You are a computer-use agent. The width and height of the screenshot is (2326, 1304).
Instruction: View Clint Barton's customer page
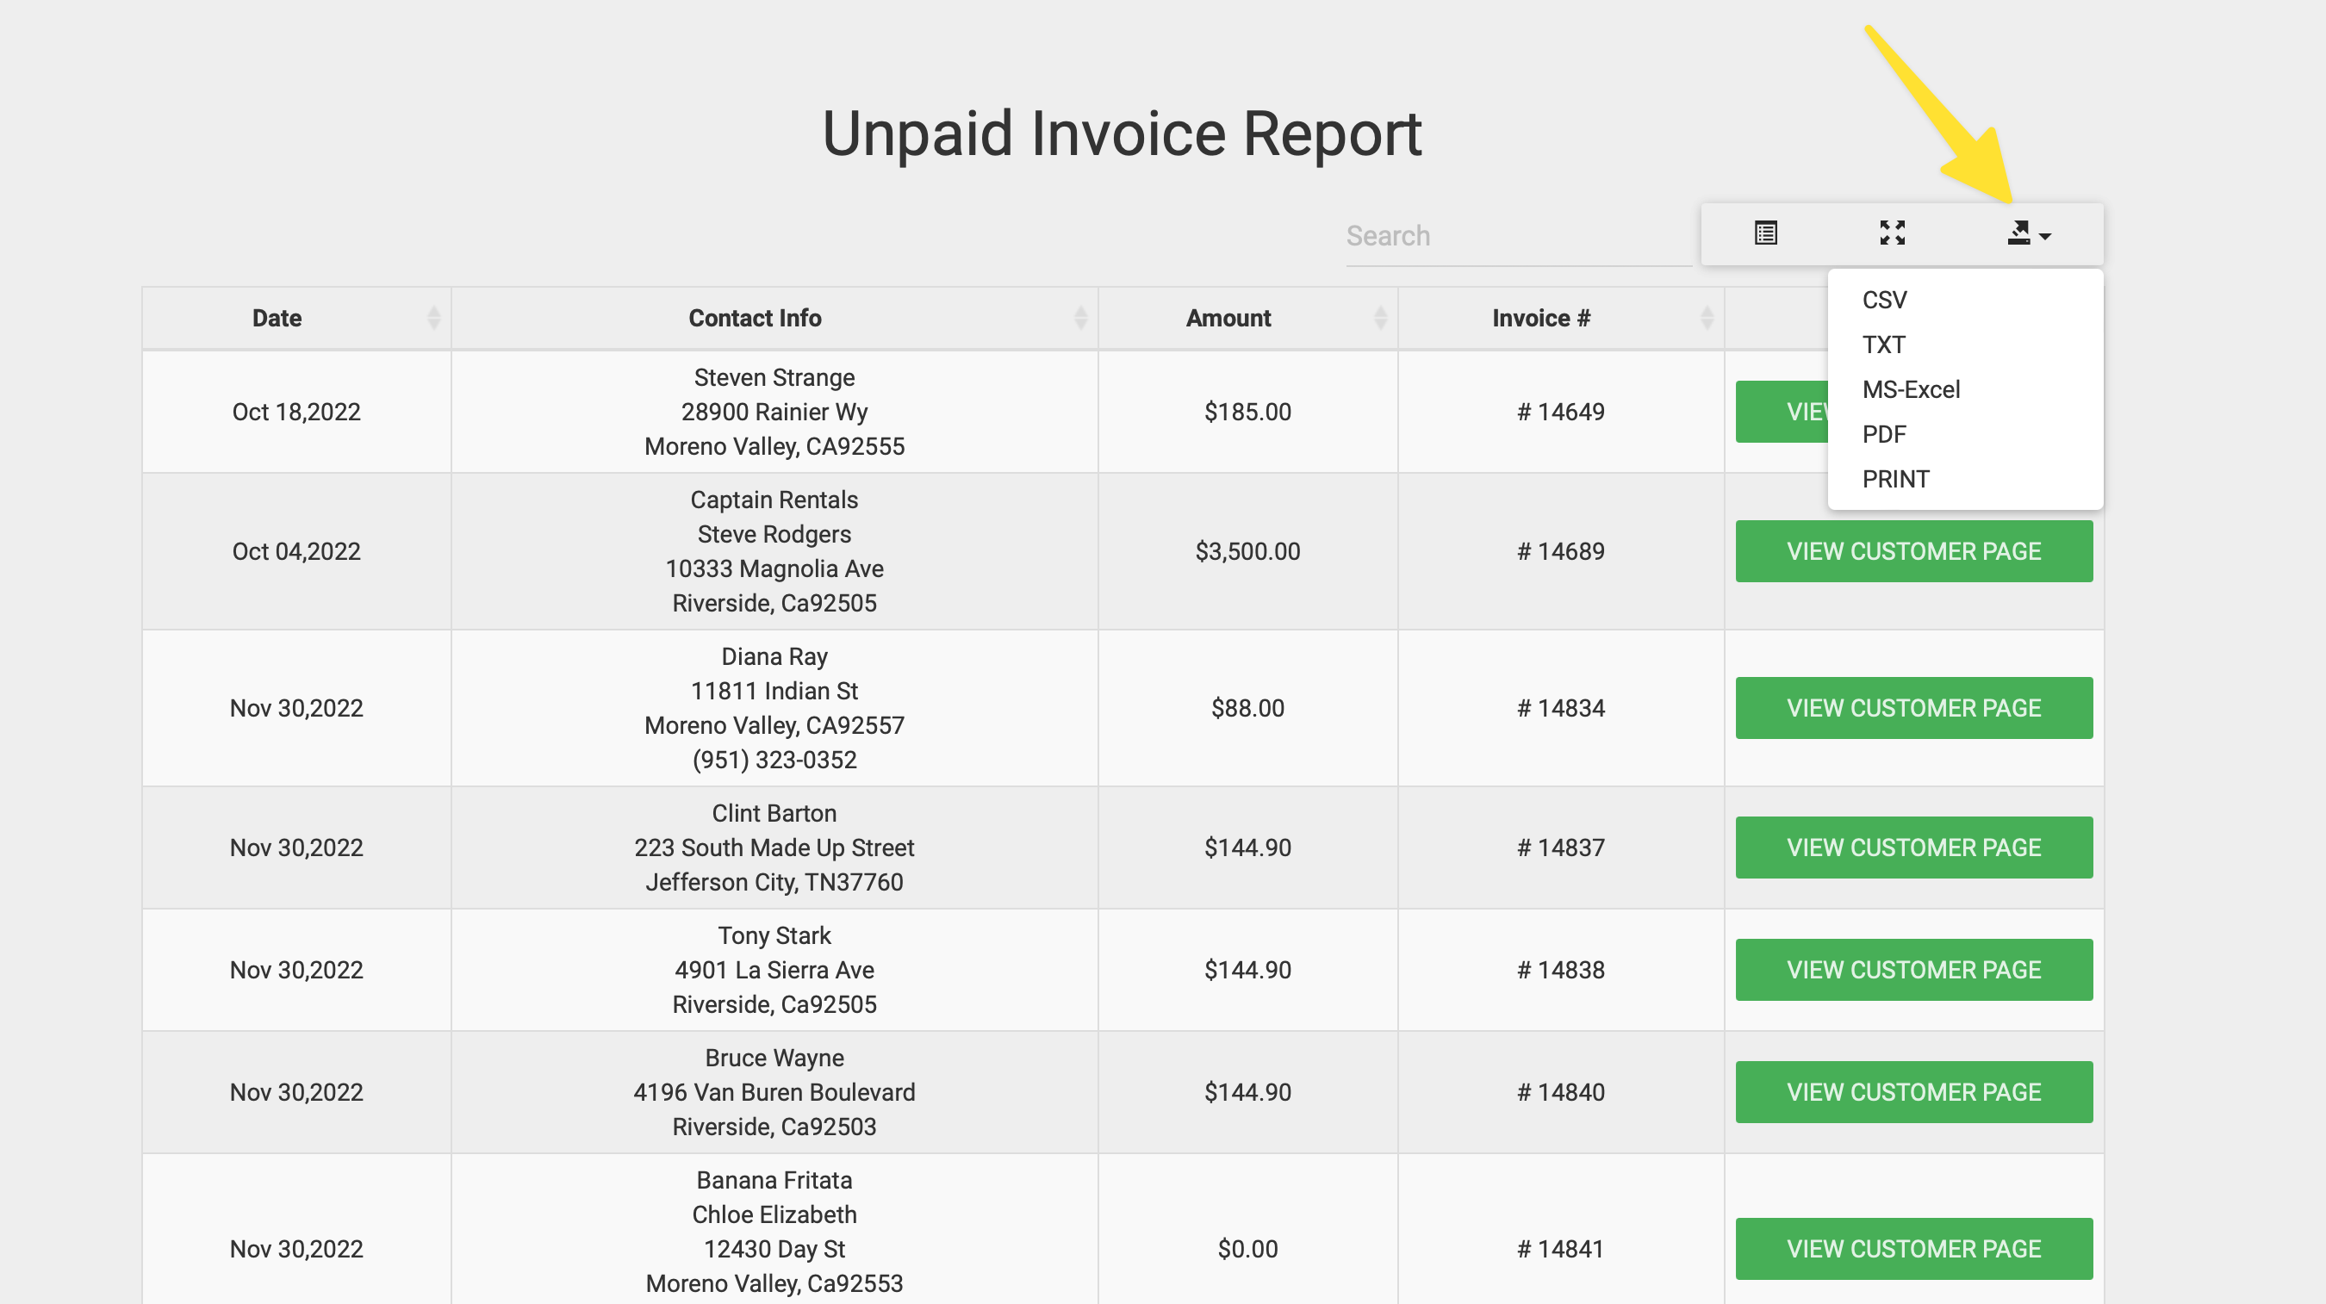point(1913,847)
